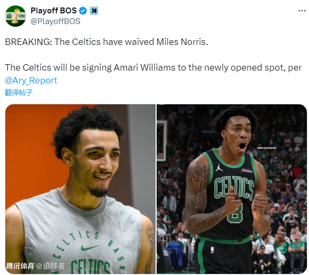Viewport: 309px width, 275px height.
Task: Open the Playoff BOS display name
Action: [x=53, y=11]
